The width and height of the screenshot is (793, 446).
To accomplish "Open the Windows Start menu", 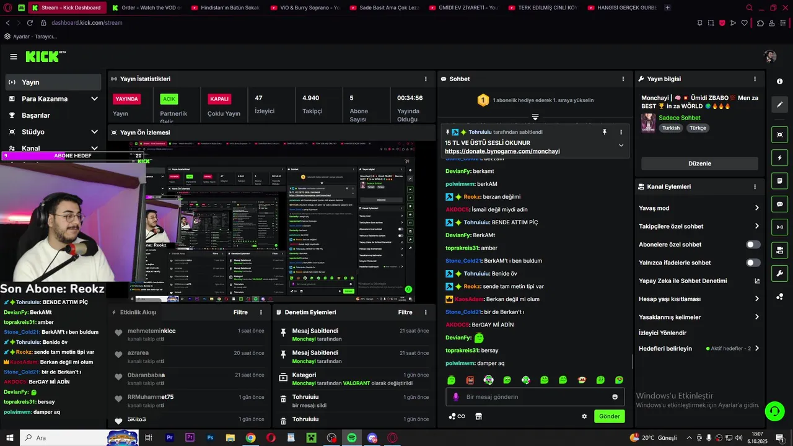I will (x=10, y=438).
